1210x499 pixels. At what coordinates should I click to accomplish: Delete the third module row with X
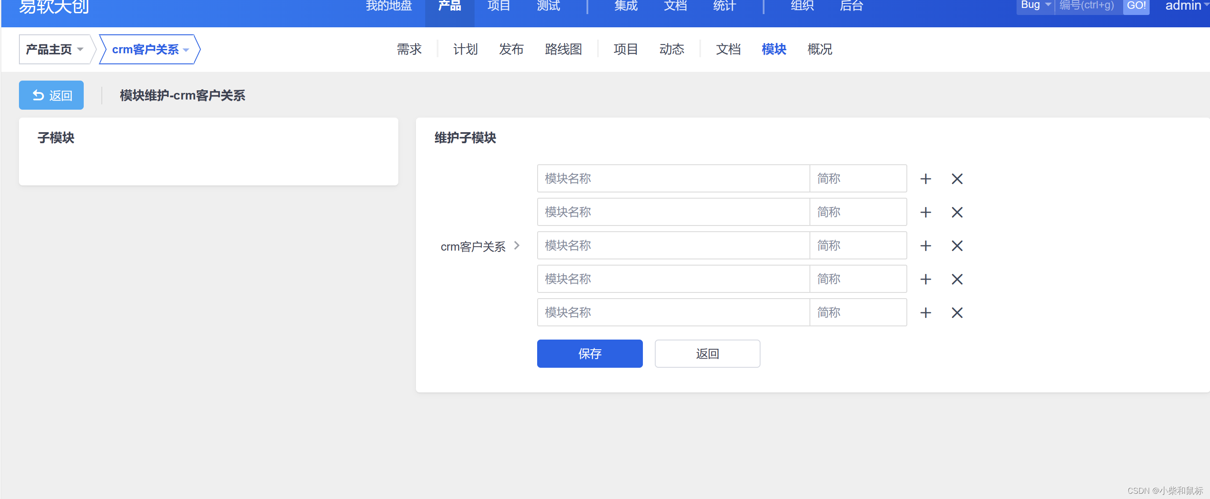tap(957, 245)
